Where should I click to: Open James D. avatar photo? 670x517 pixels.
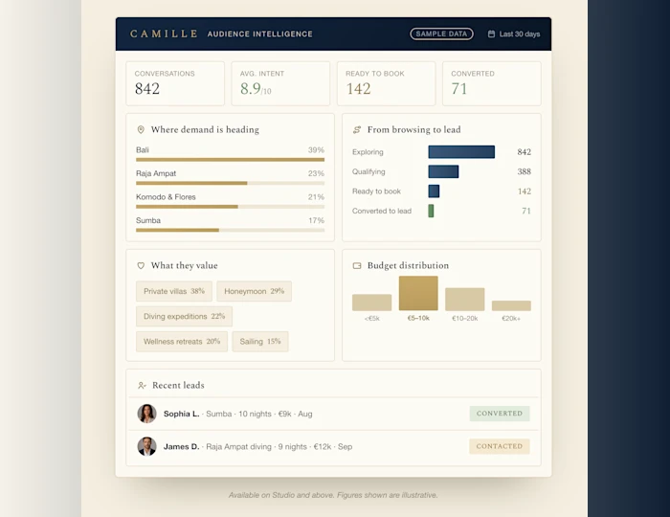(146, 446)
